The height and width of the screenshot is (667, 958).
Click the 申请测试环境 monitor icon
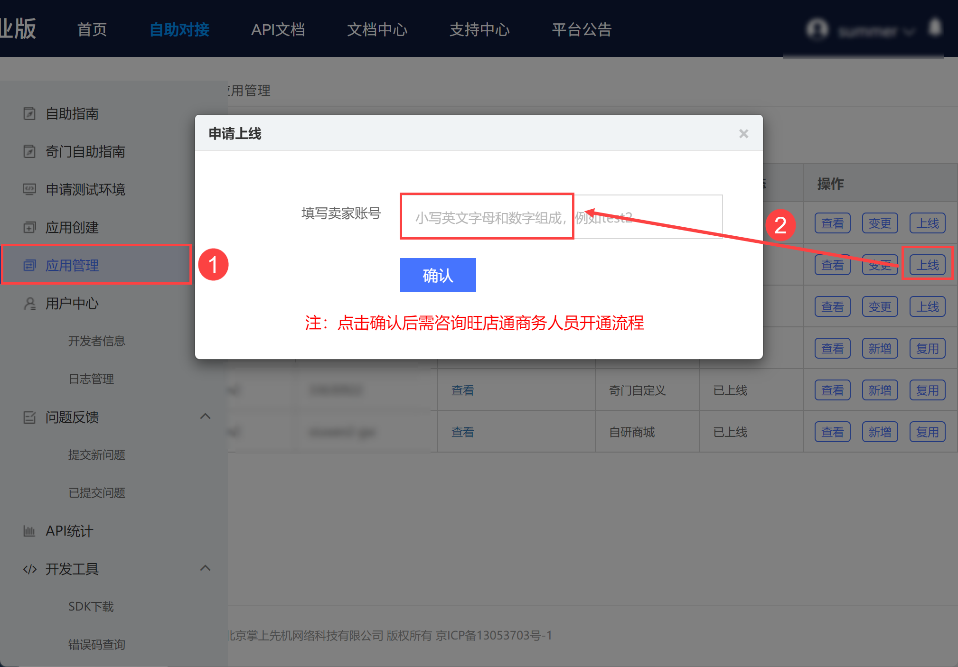point(29,189)
